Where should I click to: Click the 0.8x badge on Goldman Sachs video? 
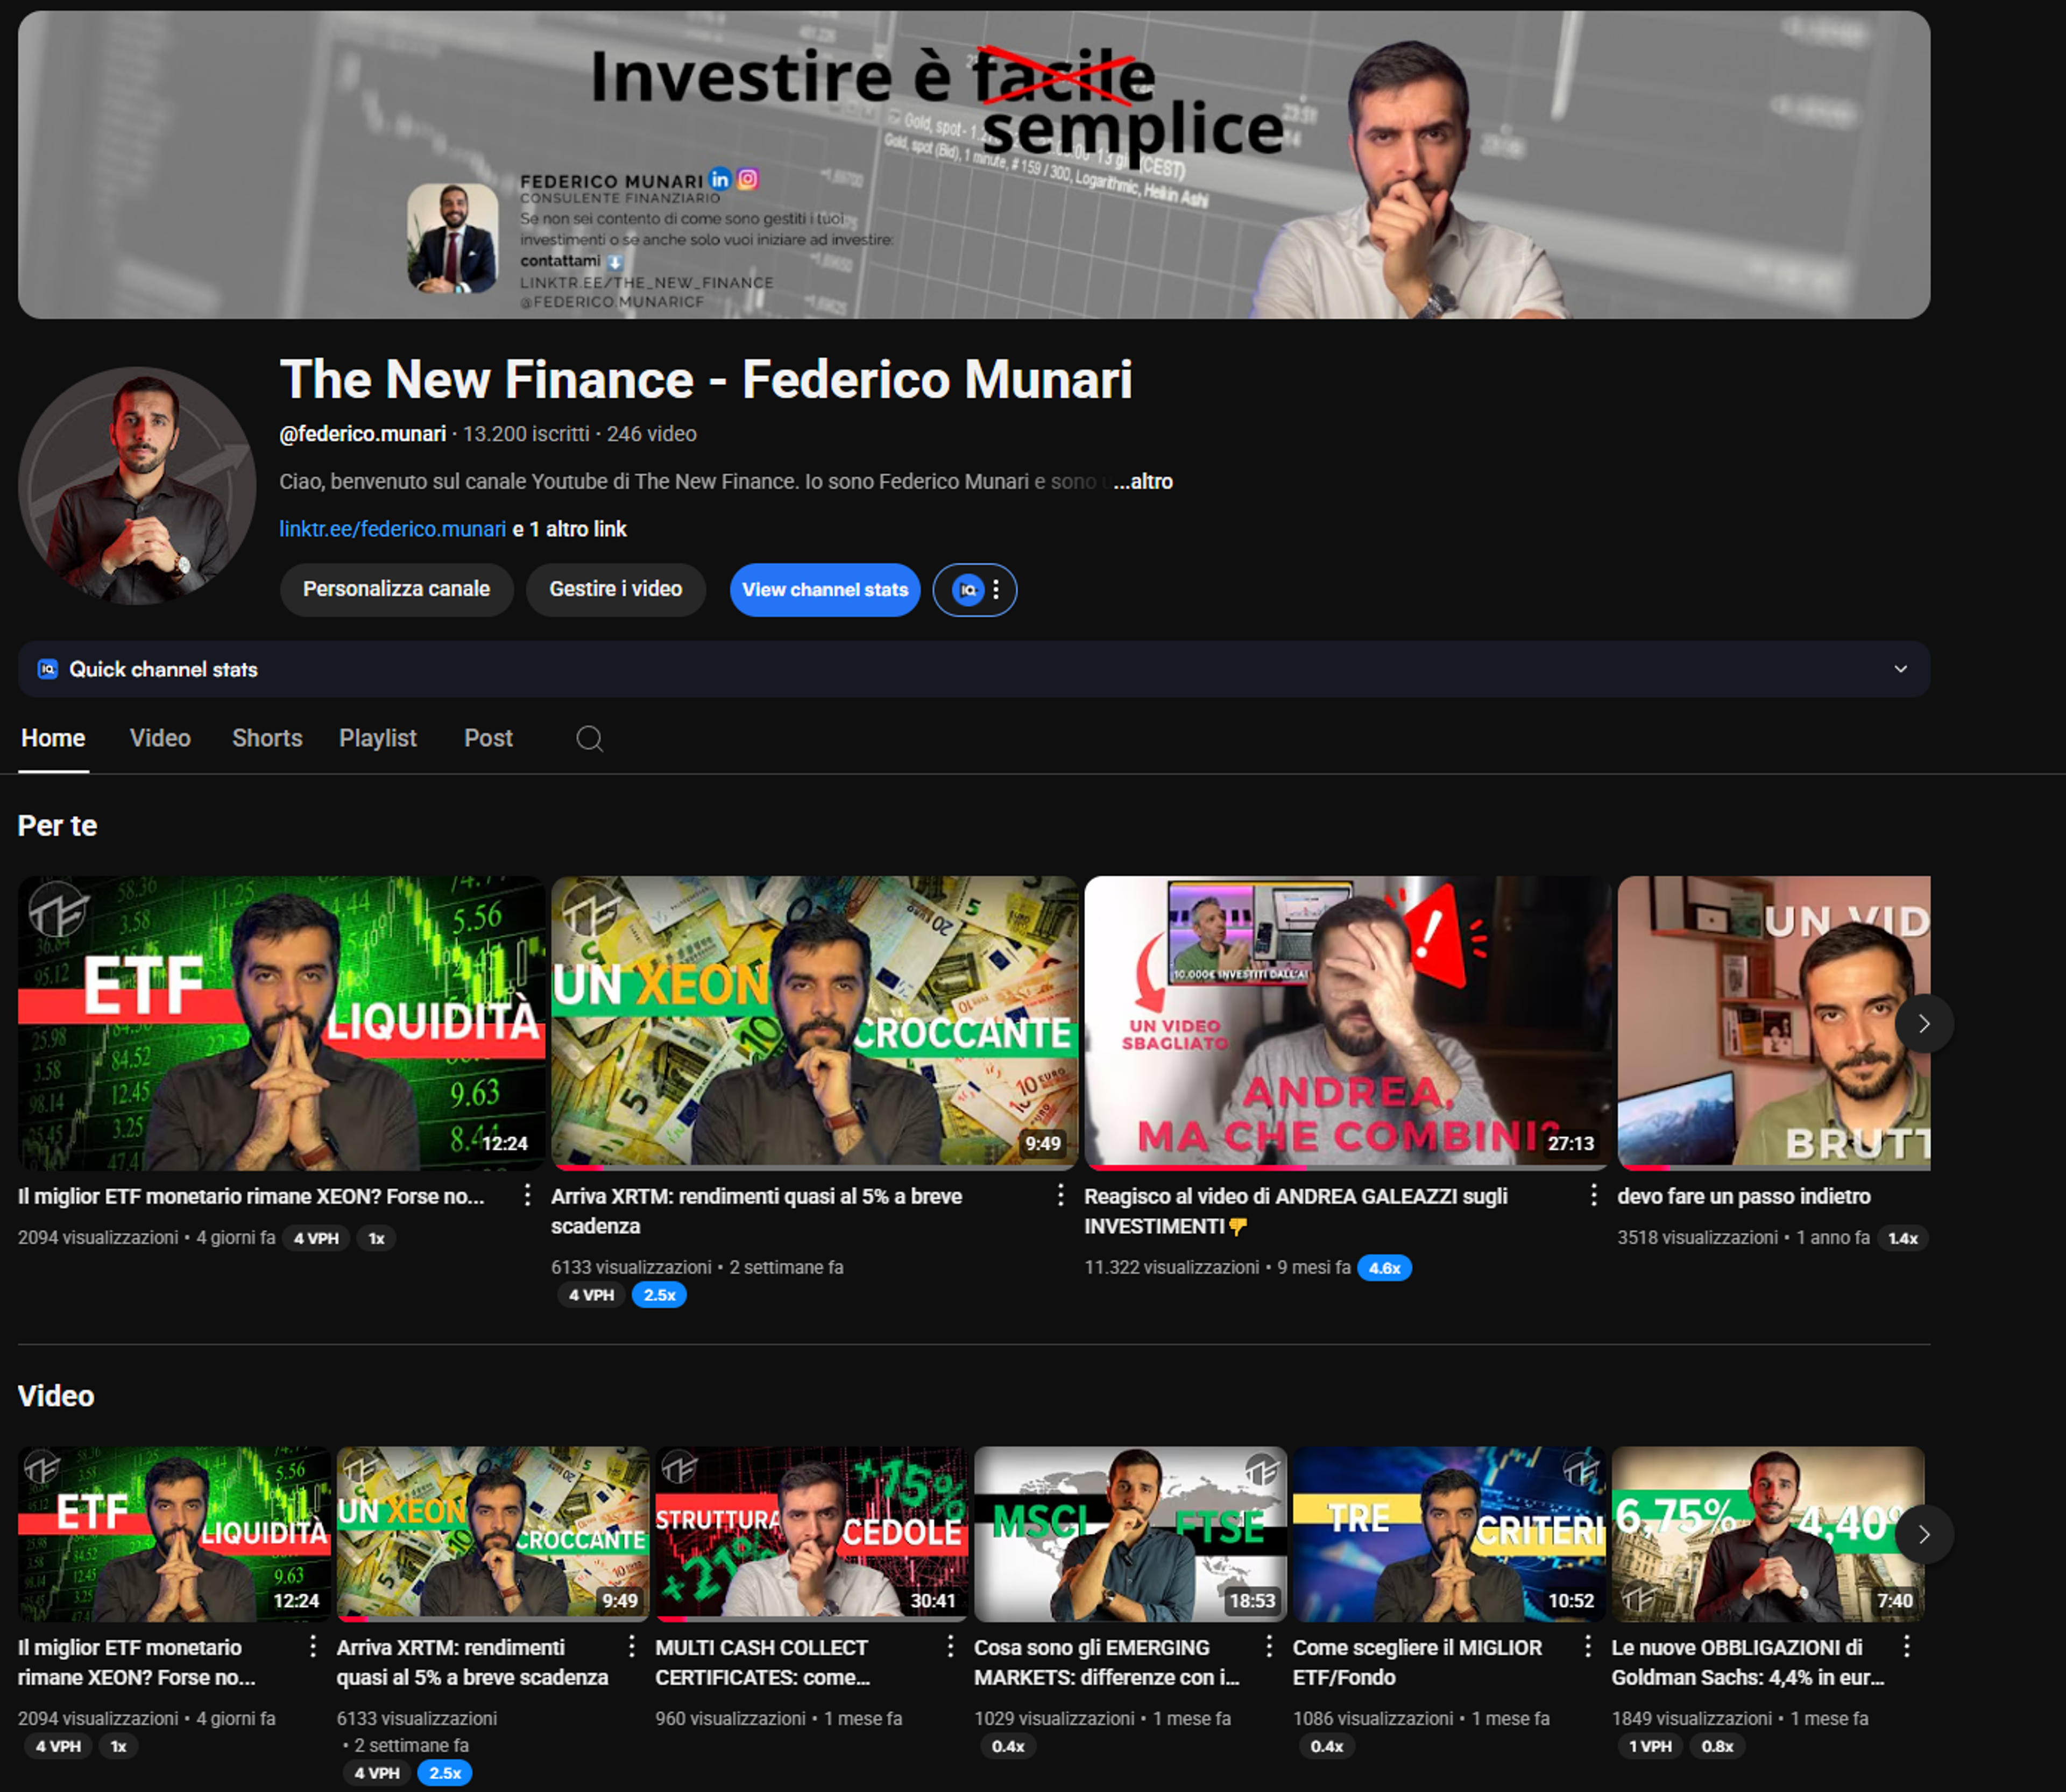click(1717, 1746)
